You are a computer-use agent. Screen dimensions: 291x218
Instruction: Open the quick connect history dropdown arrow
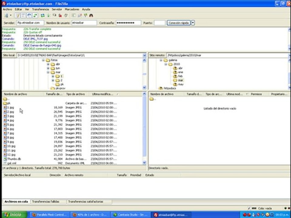[193, 23]
